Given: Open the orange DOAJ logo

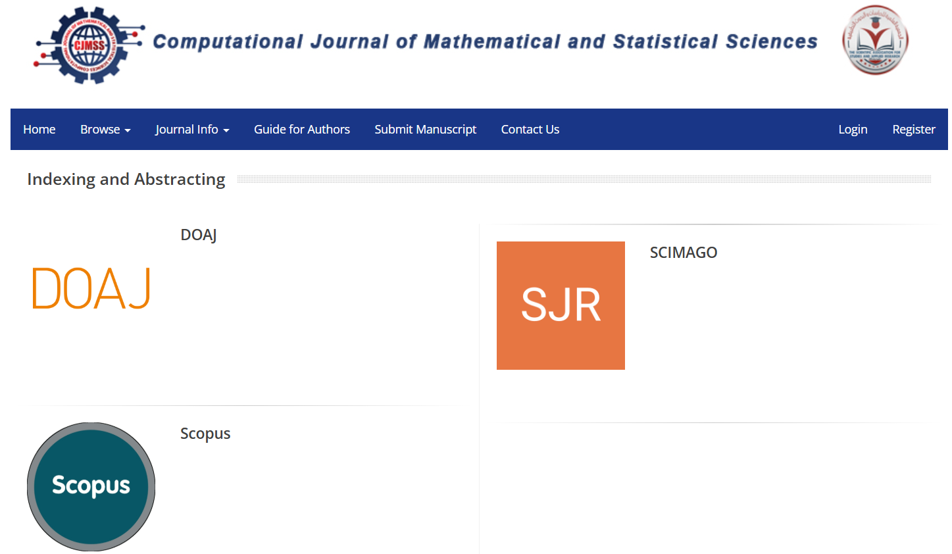Looking at the screenshot, I should (91, 288).
